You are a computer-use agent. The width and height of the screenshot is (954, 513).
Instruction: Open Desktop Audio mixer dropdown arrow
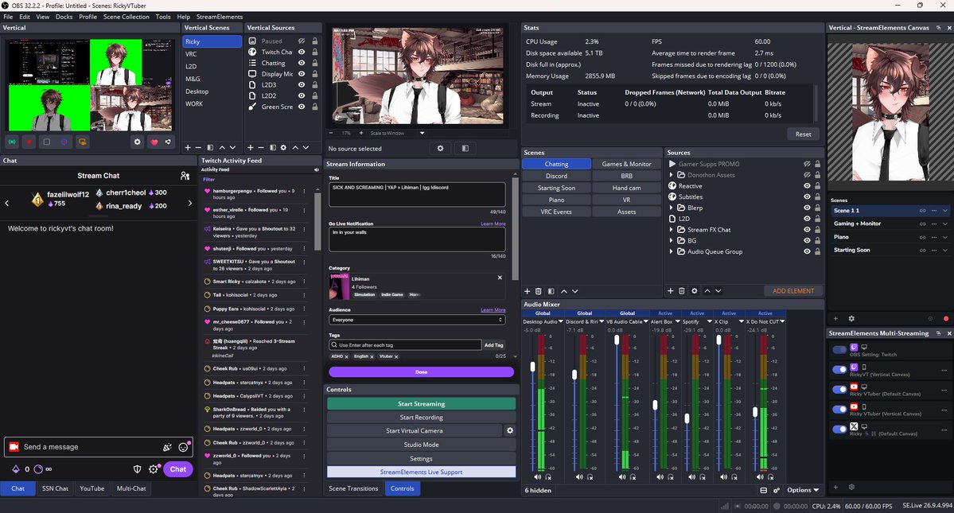click(x=560, y=321)
